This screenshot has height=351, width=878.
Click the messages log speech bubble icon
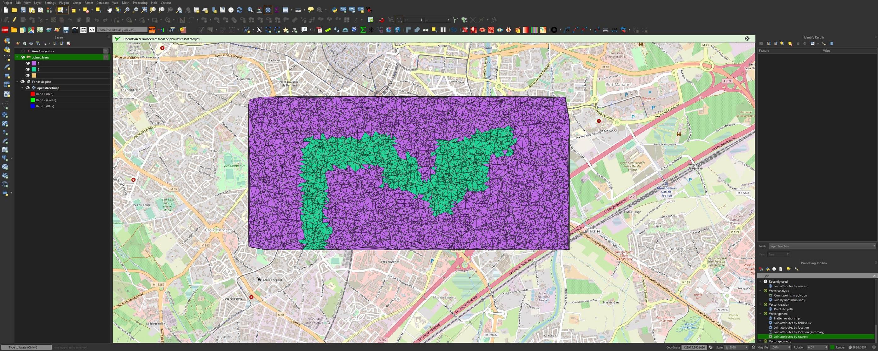point(874,347)
